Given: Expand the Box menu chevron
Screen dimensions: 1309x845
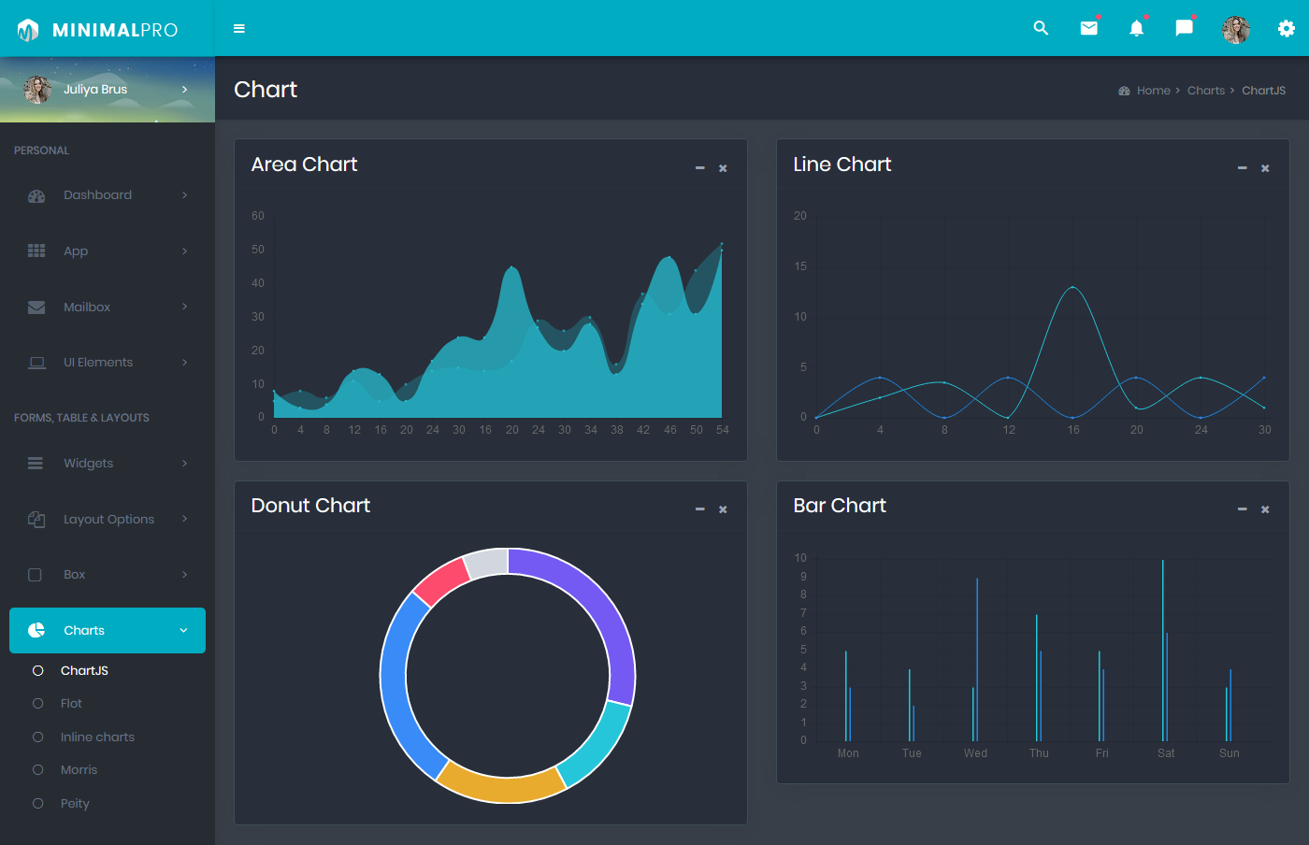Looking at the screenshot, I should [184, 575].
